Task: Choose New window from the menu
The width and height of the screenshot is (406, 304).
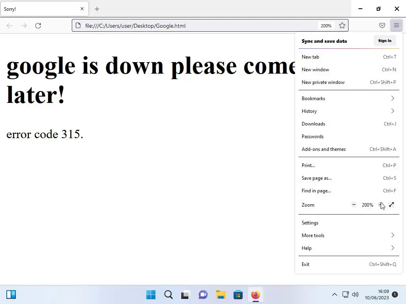Action: (349, 70)
